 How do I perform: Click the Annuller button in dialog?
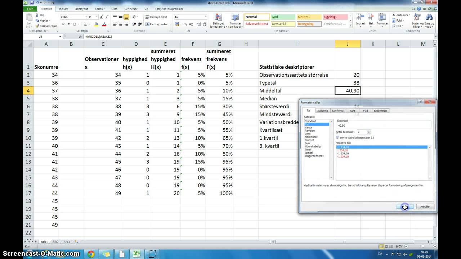425,207
